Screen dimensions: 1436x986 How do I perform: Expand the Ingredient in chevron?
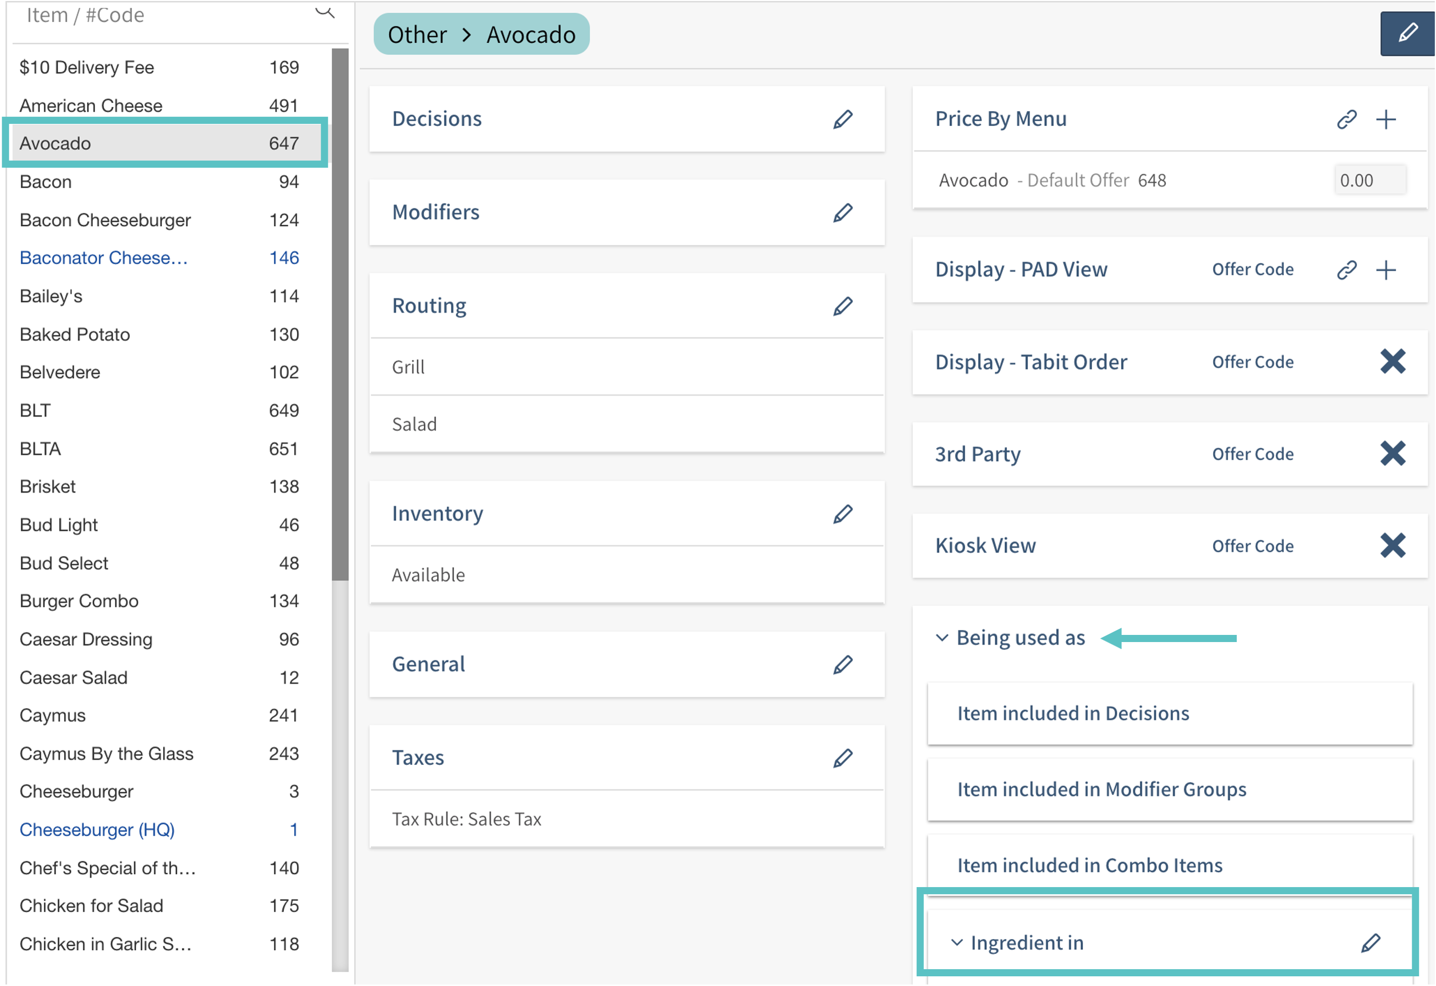click(956, 943)
